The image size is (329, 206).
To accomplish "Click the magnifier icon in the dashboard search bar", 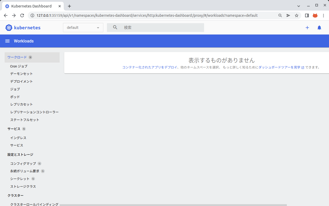I will coord(115,27).
